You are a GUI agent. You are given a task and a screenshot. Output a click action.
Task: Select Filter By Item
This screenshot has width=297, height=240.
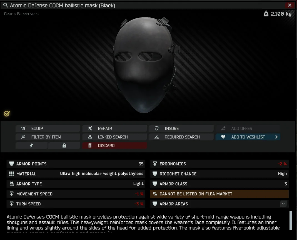(x=48, y=137)
